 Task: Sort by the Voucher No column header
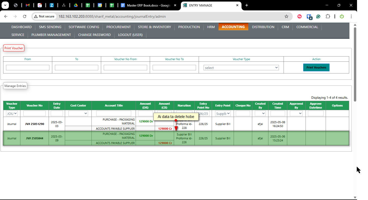click(x=34, y=105)
